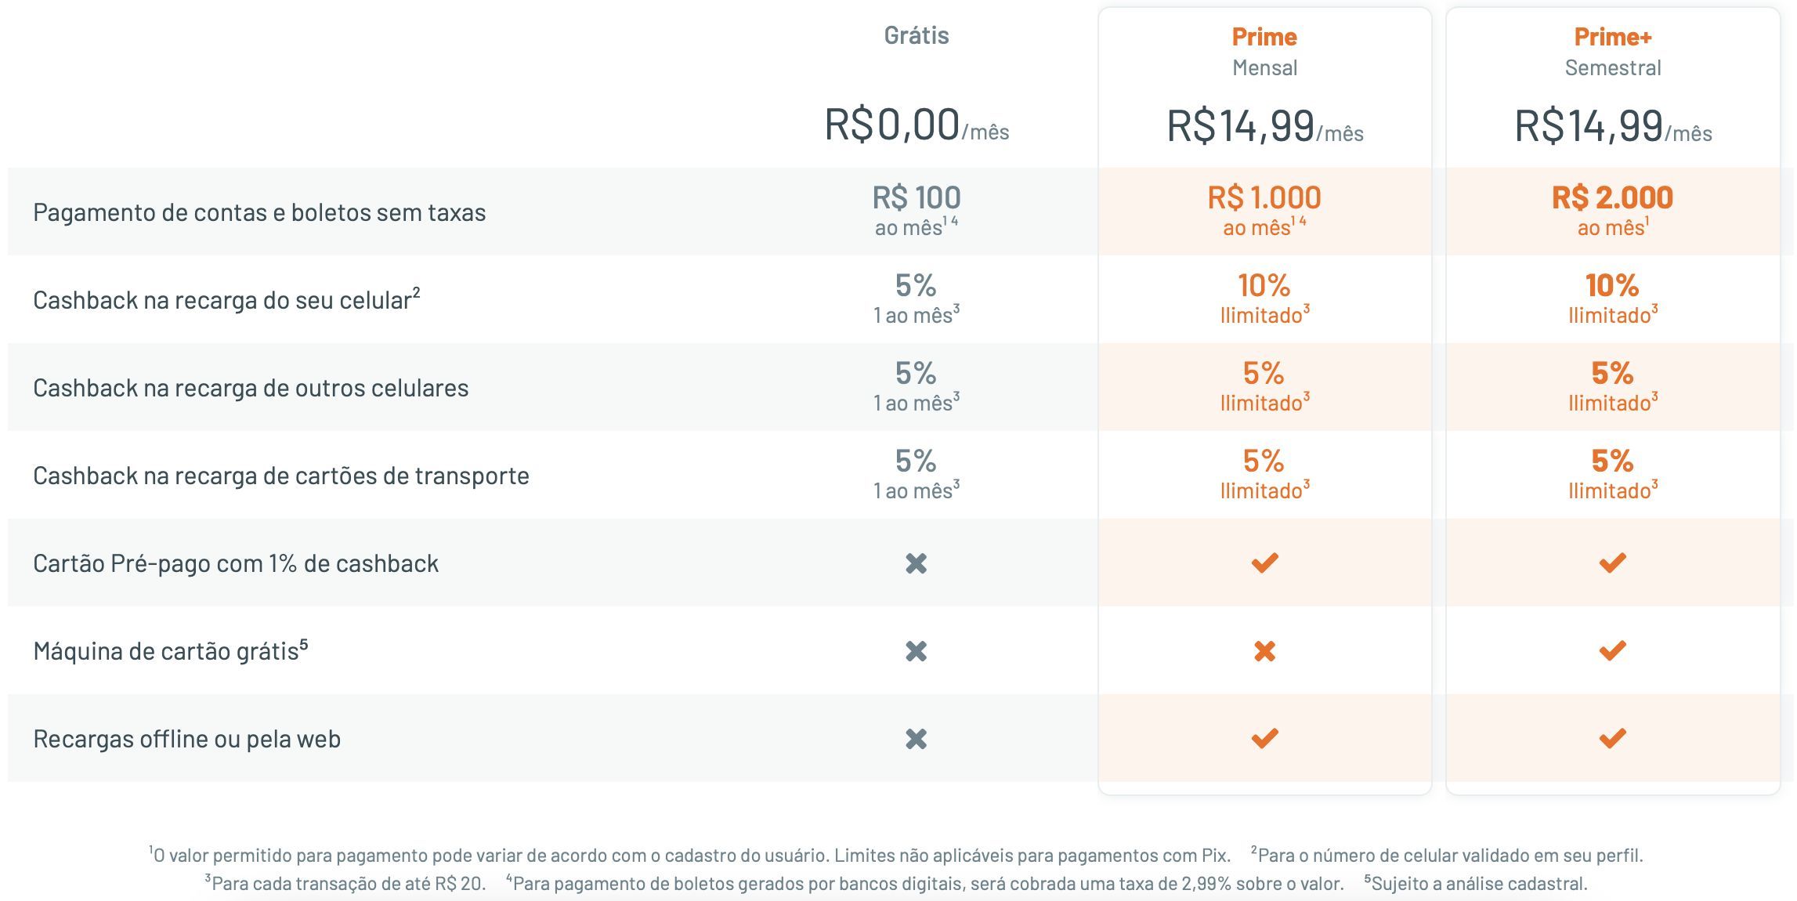Click the Prime 10% Ilimitado cashback value
The image size is (1797, 901).
click(x=1264, y=299)
